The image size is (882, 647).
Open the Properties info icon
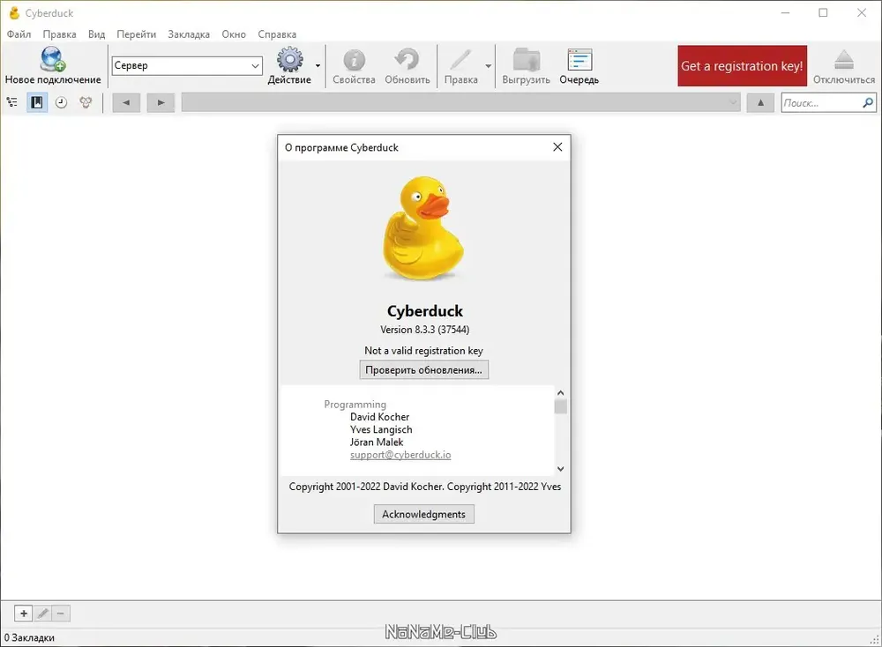[354, 60]
